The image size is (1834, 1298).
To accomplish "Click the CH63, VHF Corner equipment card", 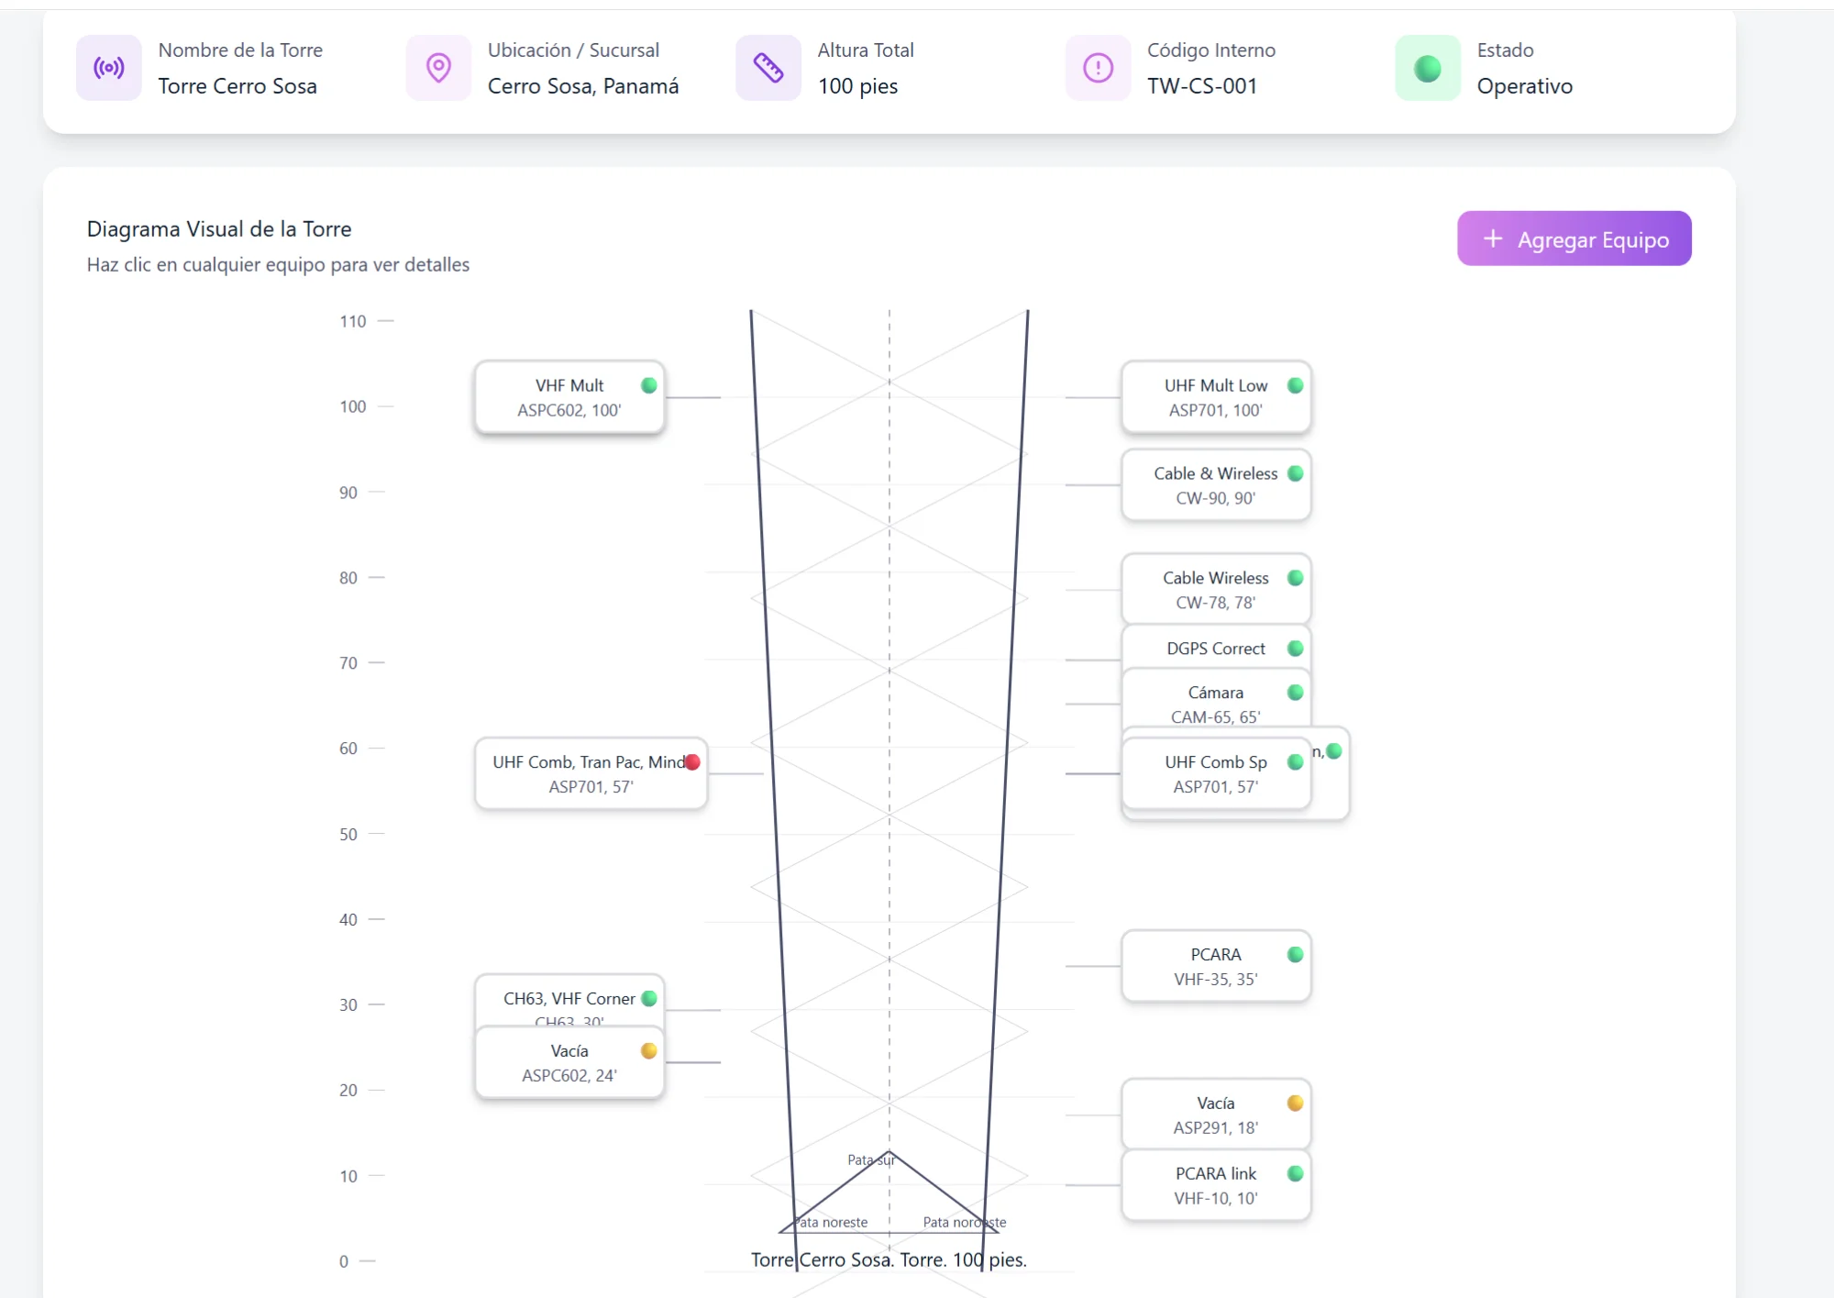I will [x=569, y=999].
